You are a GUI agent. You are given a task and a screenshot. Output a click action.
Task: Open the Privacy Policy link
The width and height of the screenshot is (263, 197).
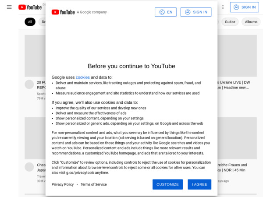63,184
